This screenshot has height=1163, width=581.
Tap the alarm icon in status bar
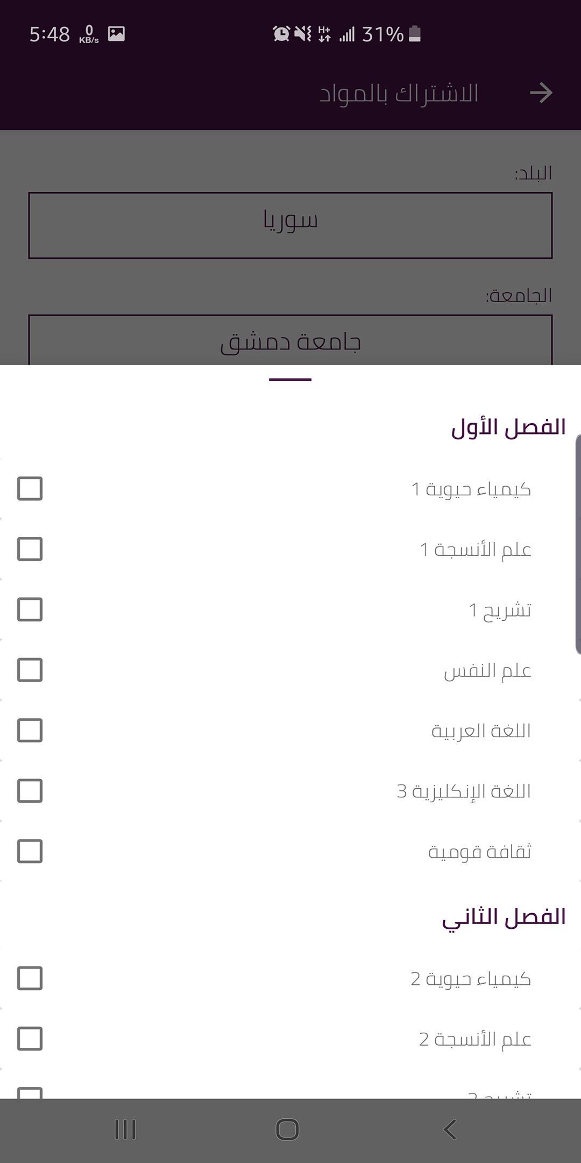(x=281, y=34)
